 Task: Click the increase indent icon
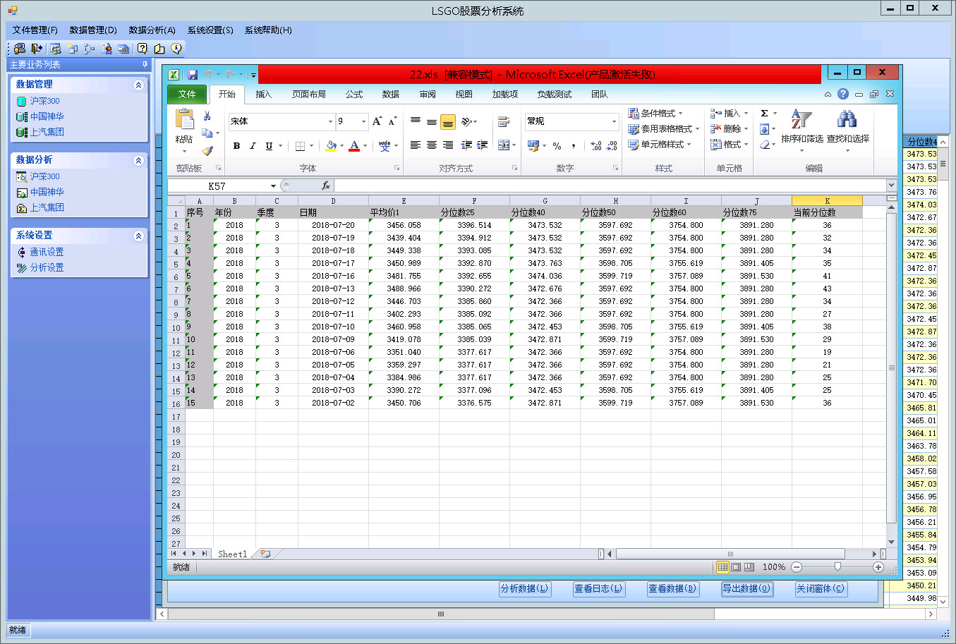click(x=483, y=145)
